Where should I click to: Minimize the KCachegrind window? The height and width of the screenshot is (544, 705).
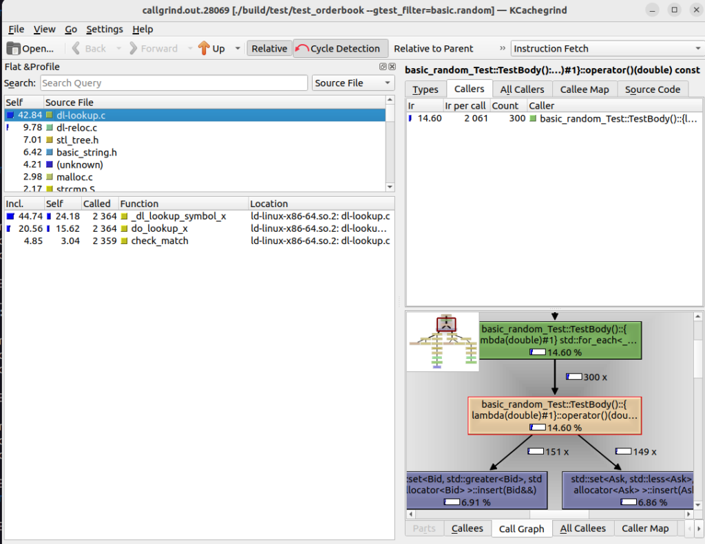coord(653,10)
